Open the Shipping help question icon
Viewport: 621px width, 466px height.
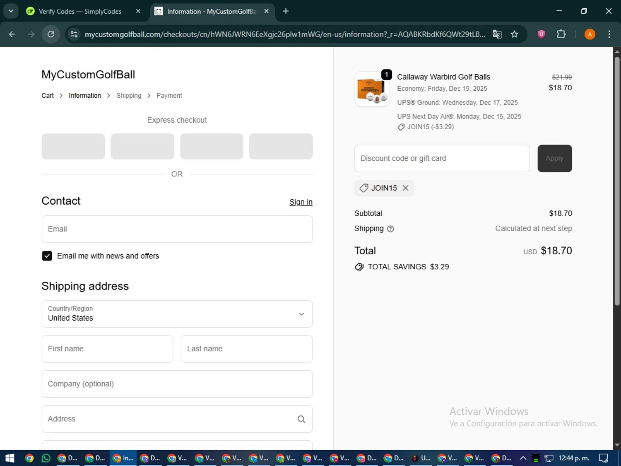click(x=390, y=229)
